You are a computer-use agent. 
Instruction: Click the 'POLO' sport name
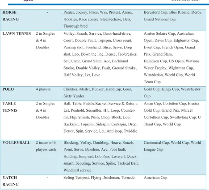[8, 89]
